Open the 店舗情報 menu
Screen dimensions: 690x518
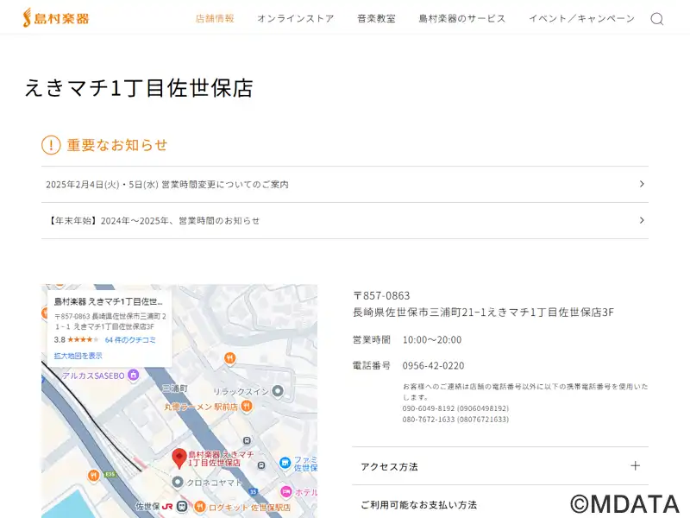tap(215, 18)
